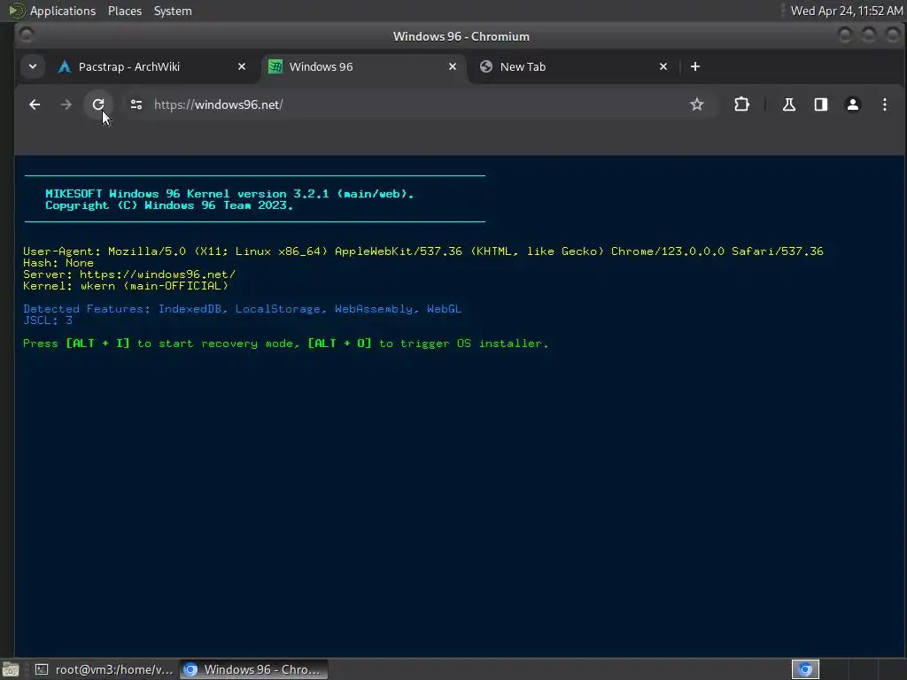Open site information icon in address bar
Screen dimensions: 907x680
tap(136, 104)
